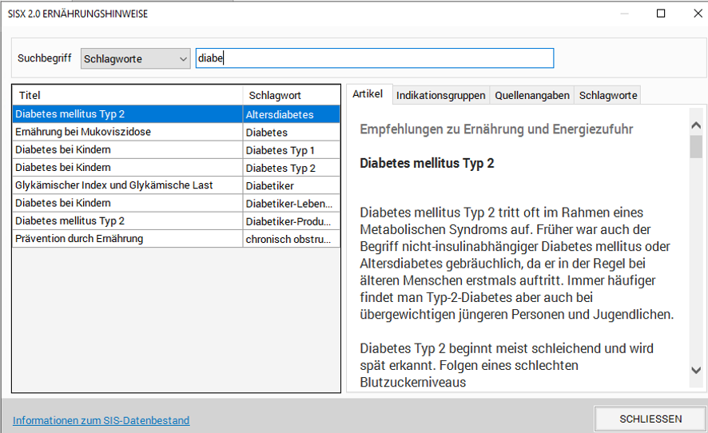Image resolution: width=708 pixels, height=433 pixels.
Task: Click the bold 'Diabetes mellitus Typ 2' article heading
Action: [427, 163]
